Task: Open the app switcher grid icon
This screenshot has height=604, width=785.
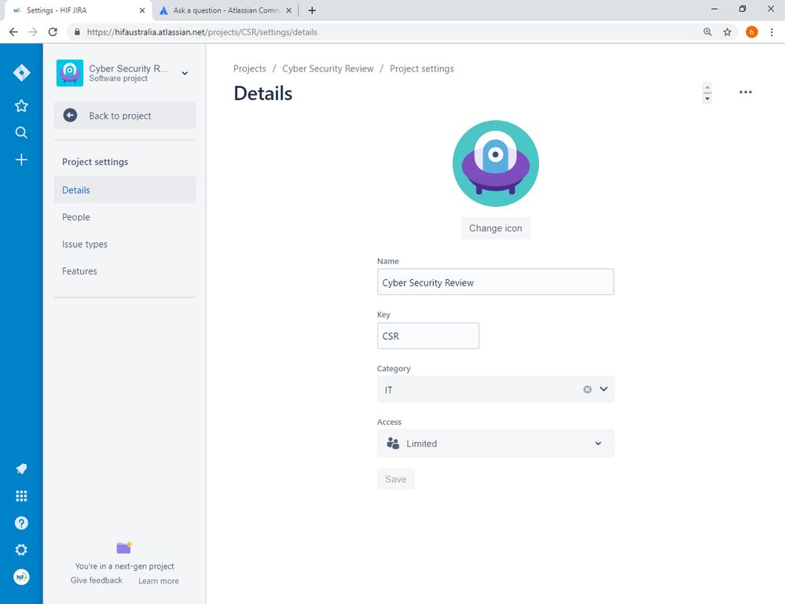Action: coord(21,496)
